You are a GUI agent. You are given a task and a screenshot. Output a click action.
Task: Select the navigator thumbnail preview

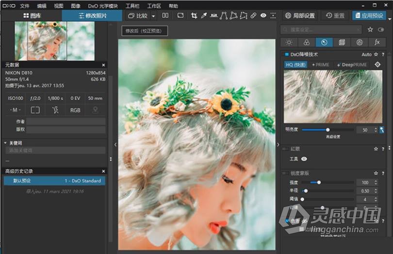coord(55,41)
